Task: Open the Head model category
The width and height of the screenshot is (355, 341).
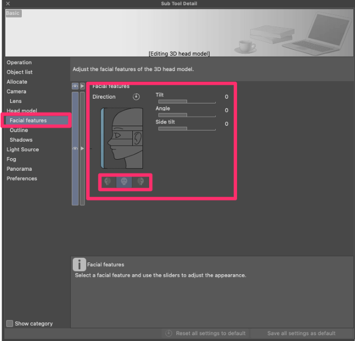Action: point(22,111)
